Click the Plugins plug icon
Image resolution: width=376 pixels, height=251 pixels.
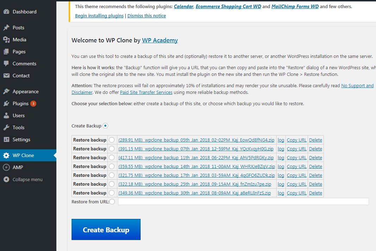6,103
